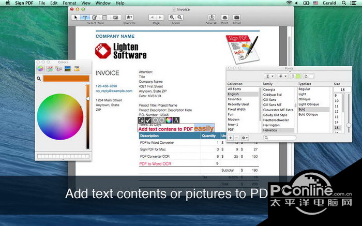Select All Fonts collection
The width and height of the screenshot is (362, 226).
click(x=234, y=89)
